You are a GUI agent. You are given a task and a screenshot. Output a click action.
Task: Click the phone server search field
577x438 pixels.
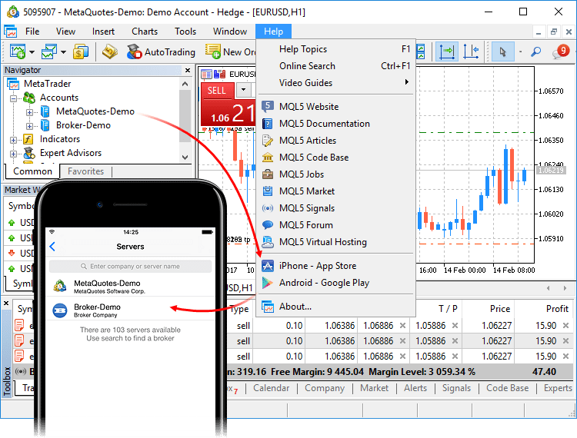point(130,266)
